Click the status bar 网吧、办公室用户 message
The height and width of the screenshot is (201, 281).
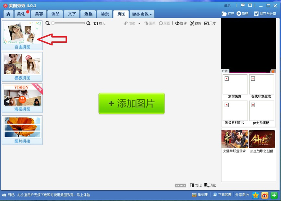click(49, 195)
